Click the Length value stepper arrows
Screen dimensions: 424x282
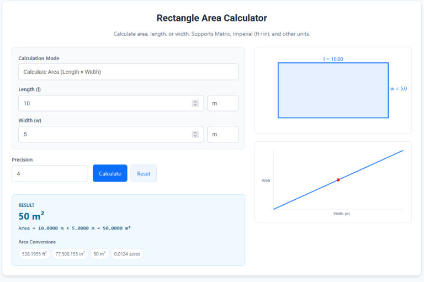(195, 103)
